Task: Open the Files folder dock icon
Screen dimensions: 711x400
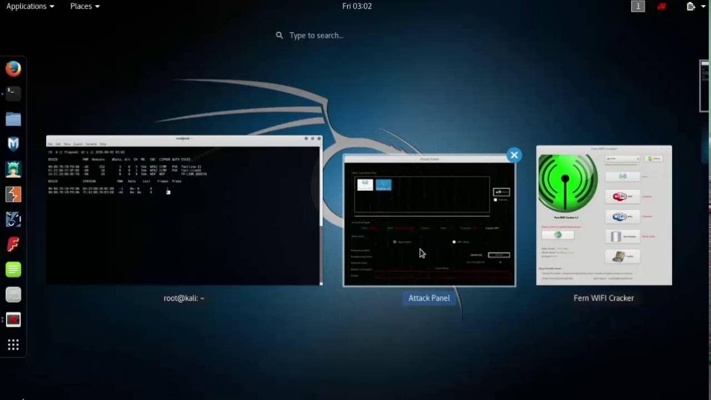Action: [x=13, y=119]
